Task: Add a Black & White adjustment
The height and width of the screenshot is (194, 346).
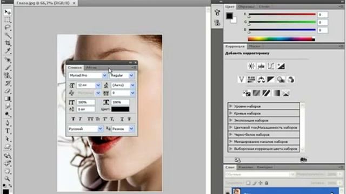Action: 271,79
